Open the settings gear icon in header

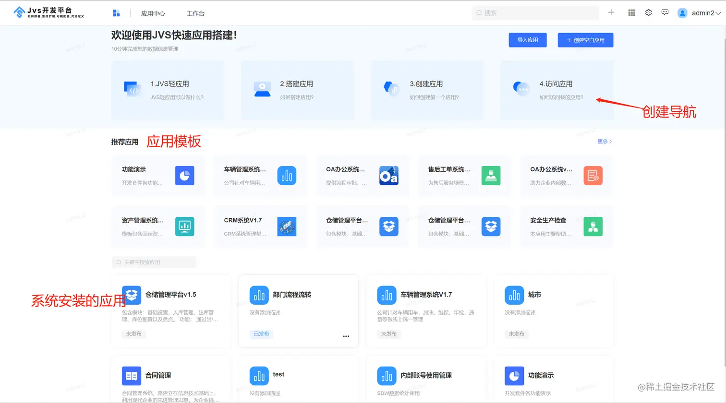pyautogui.click(x=649, y=12)
